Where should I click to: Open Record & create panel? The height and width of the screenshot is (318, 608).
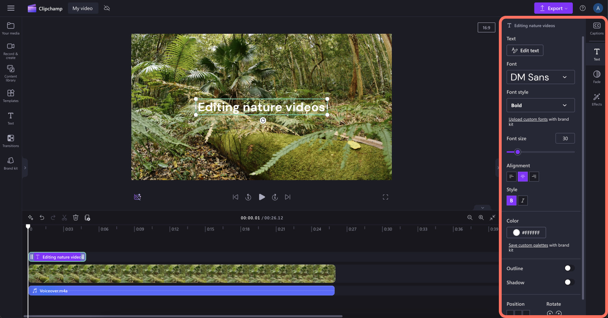click(11, 51)
